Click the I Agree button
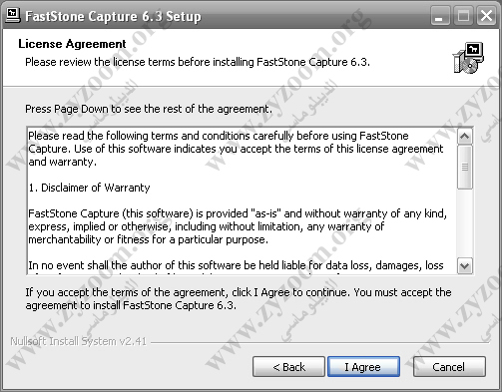This screenshot has height=392, width=502. 363,367
